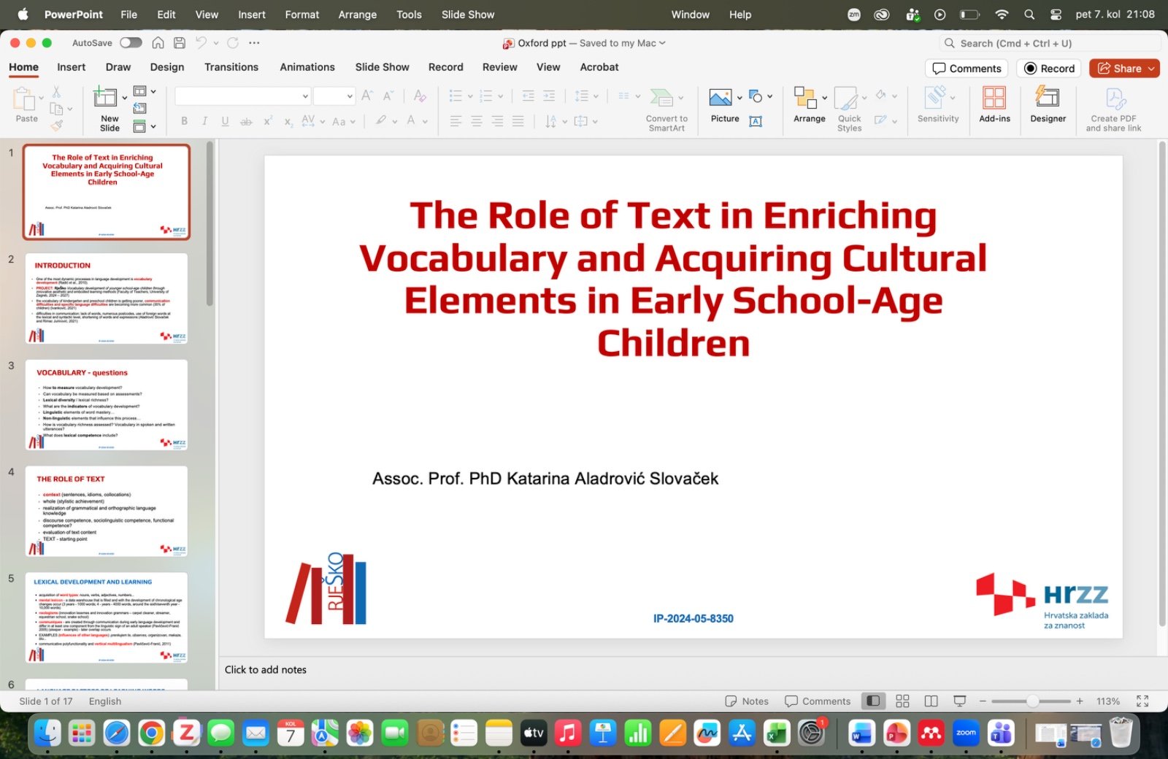The width and height of the screenshot is (1168, 759).
Task: Switch to Reading View in status bar
Action: [931, 701]
